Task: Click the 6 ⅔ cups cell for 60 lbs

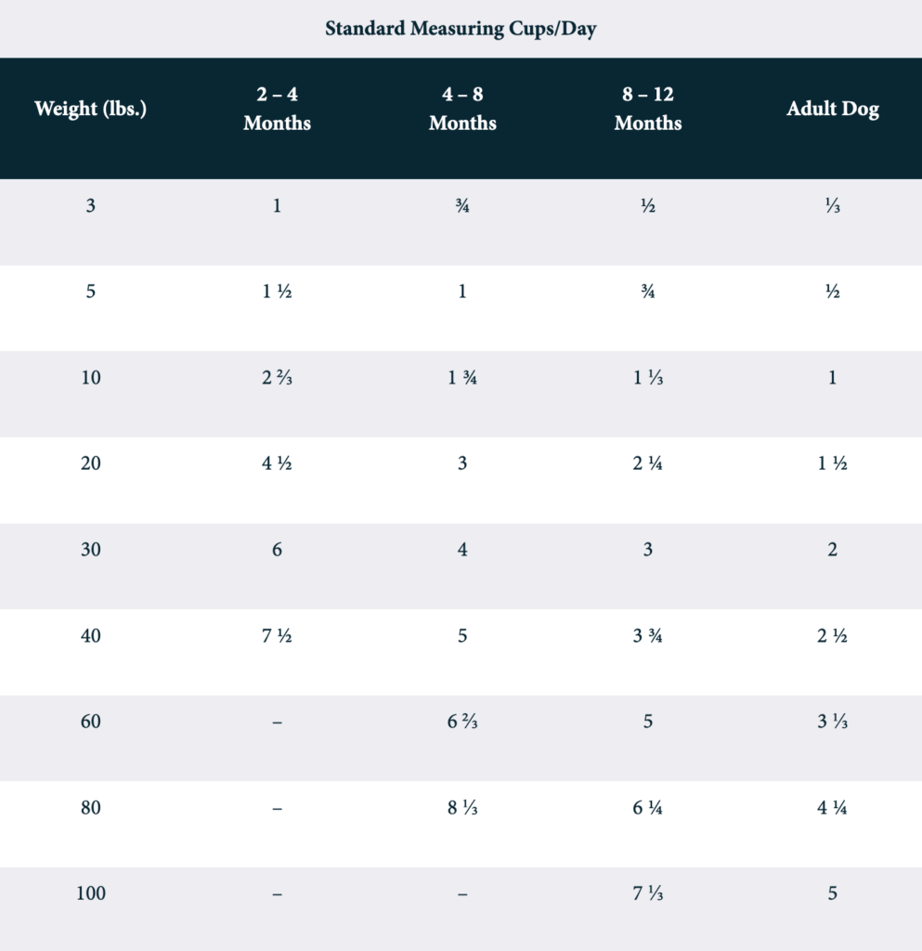Action: [462, 722]
